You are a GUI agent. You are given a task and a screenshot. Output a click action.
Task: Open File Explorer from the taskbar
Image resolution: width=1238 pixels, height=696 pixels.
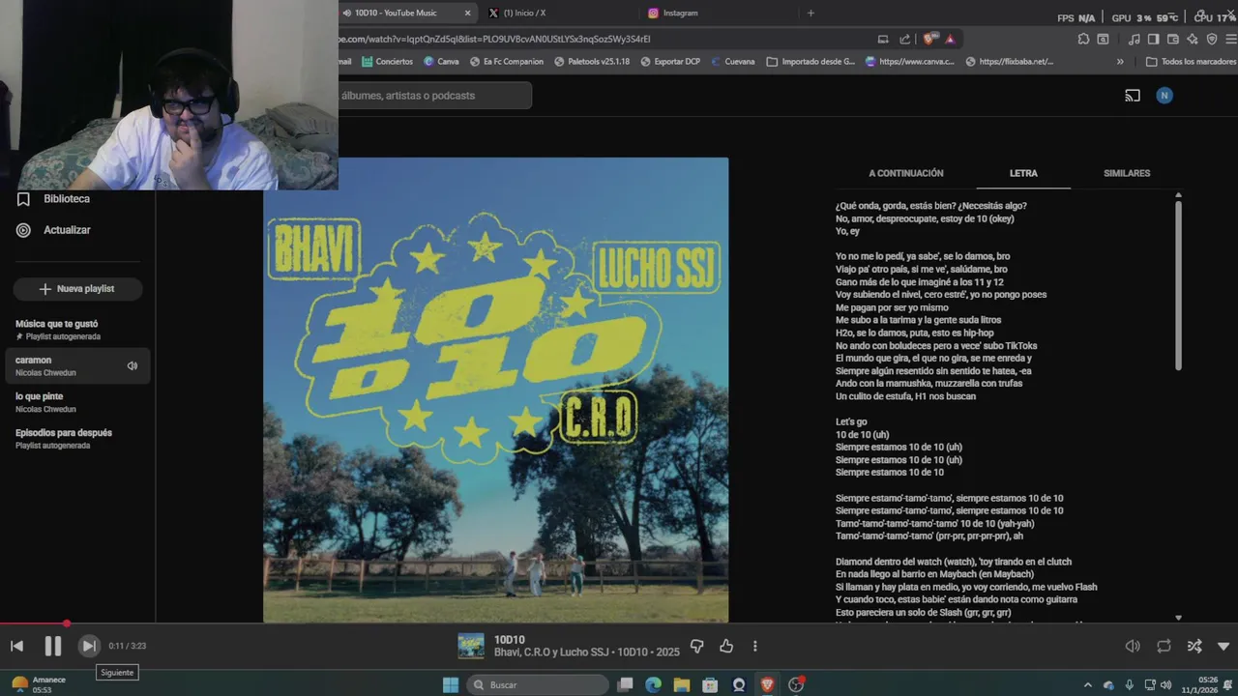point(682,684)
